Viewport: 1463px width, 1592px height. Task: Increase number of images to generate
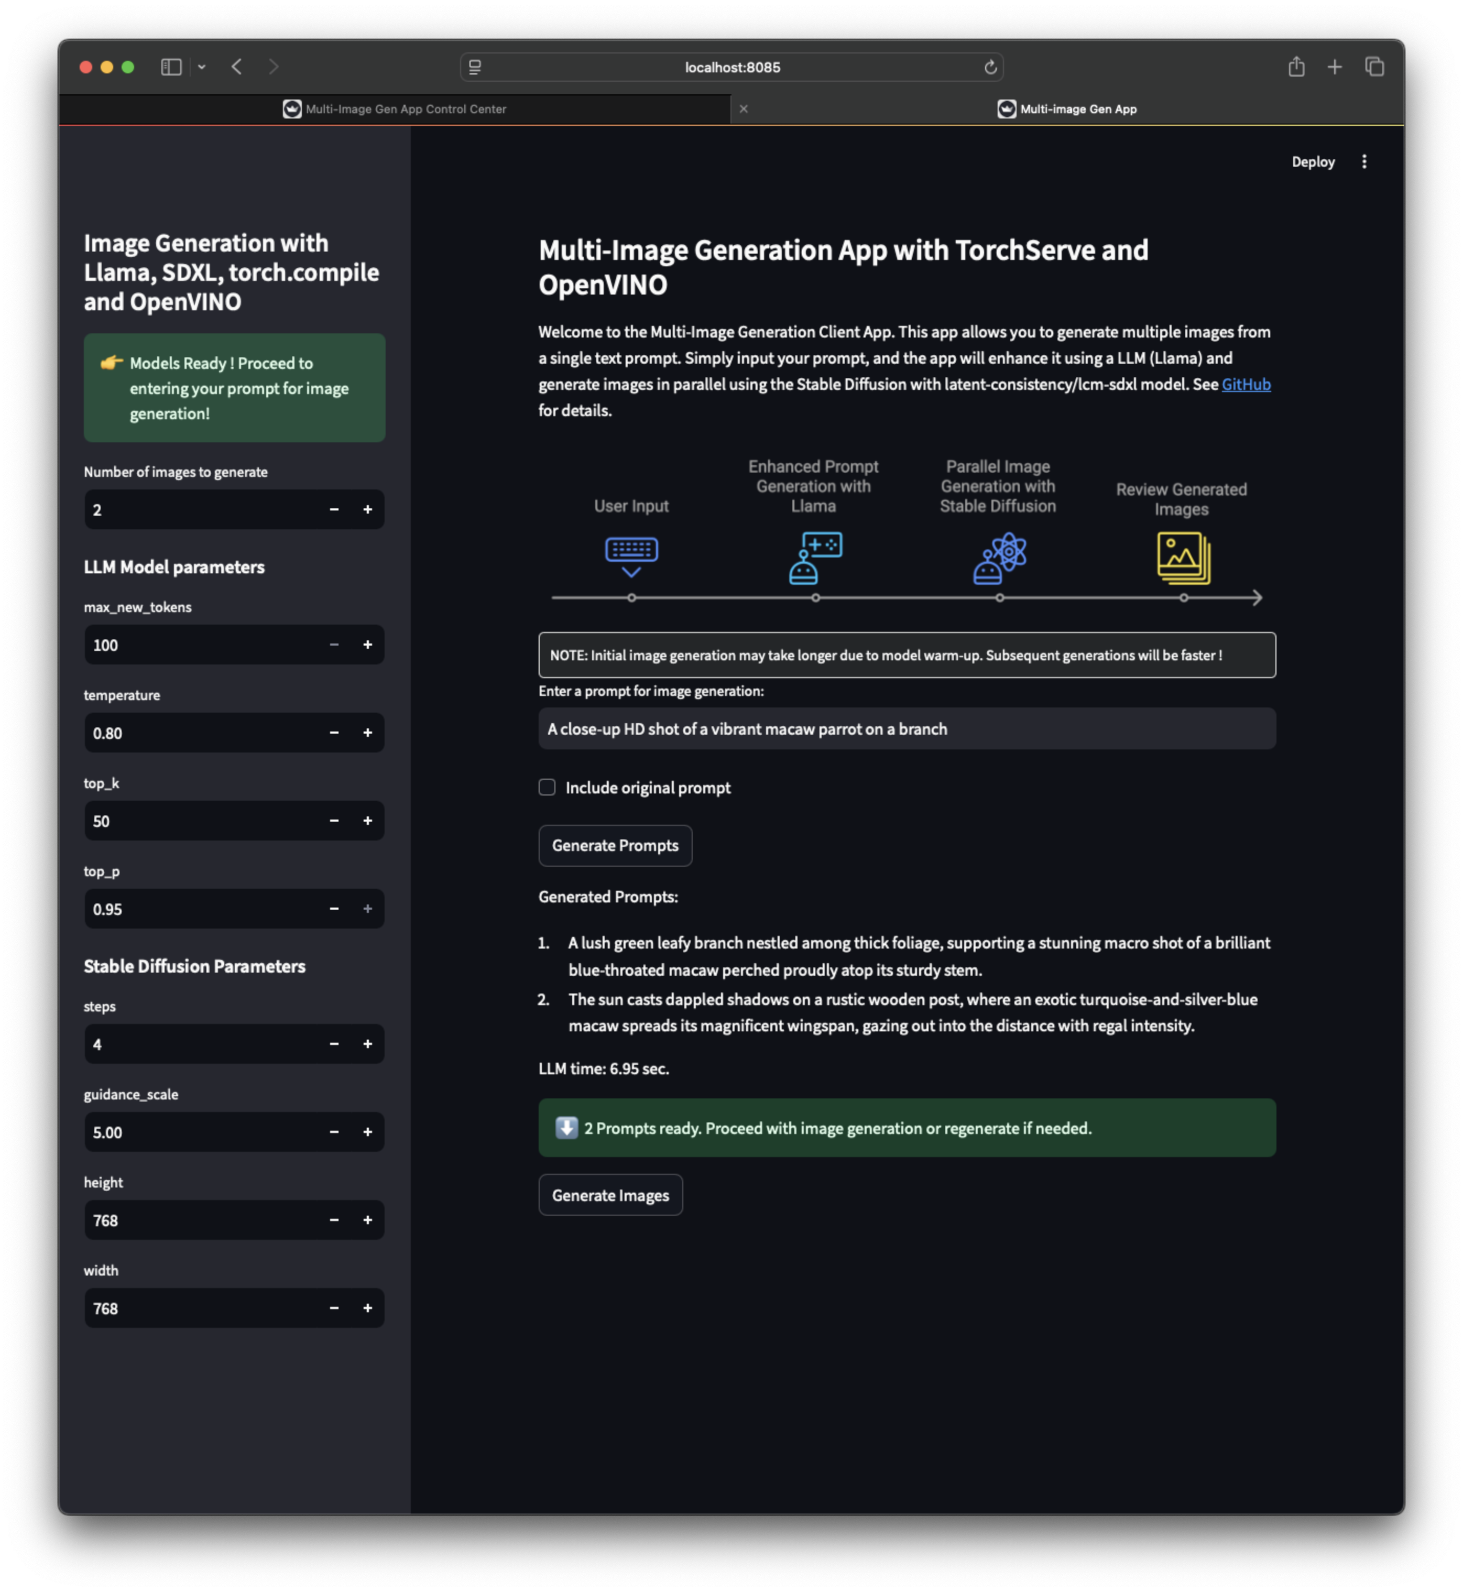(367, 510)
